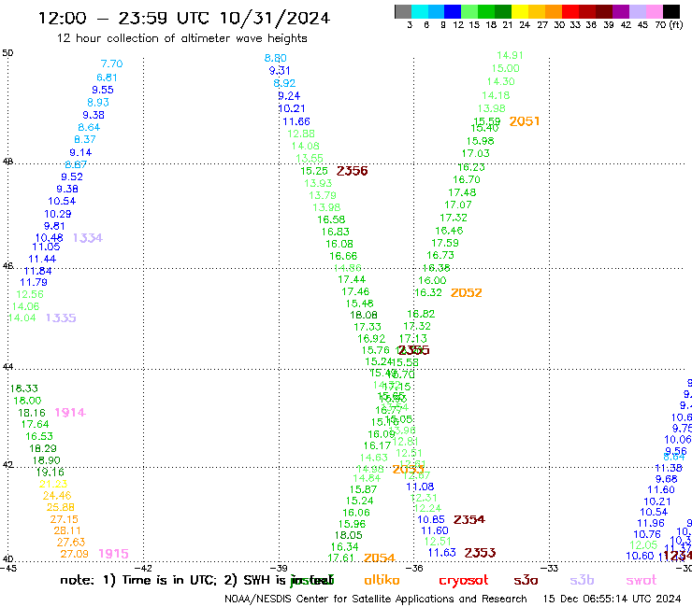692x607 pixels.
Task: Click the subtitle '12 hour collection of altimeter wave heights'
Action: click(181, 38)
